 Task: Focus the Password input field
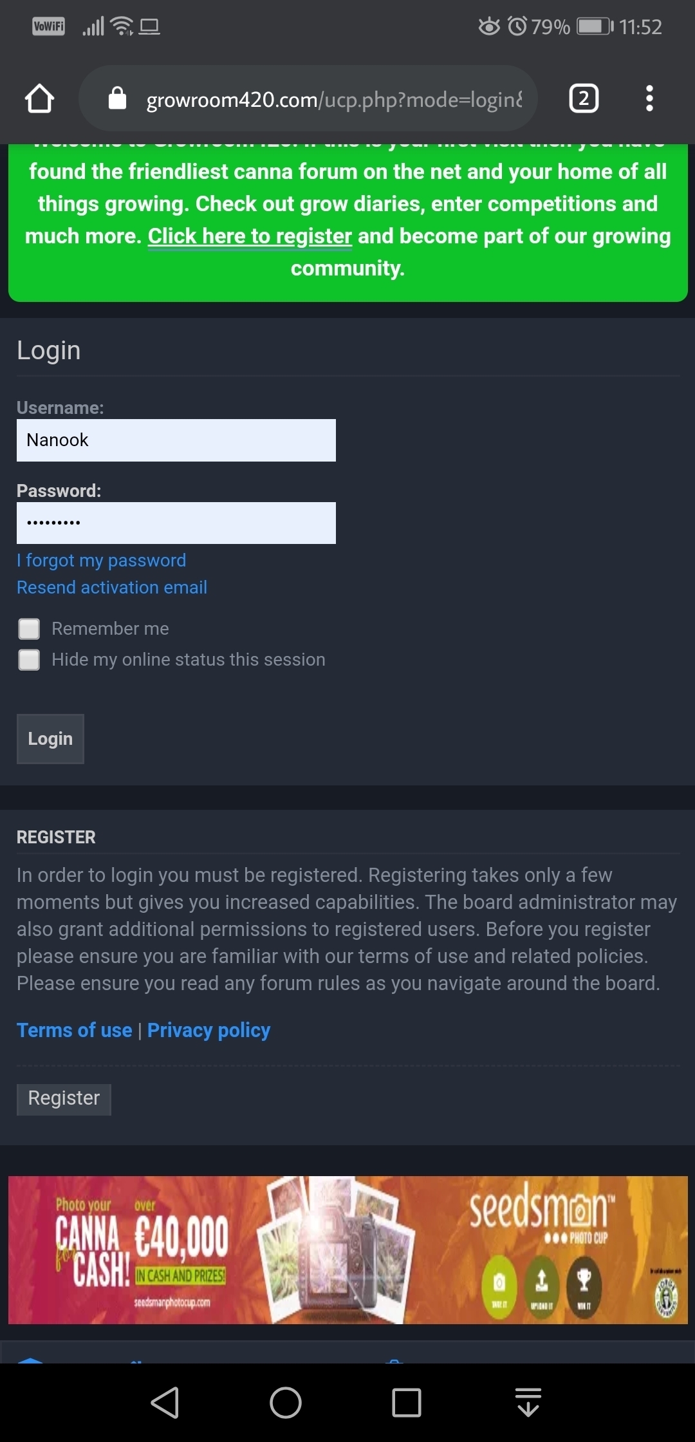(176, 523)
